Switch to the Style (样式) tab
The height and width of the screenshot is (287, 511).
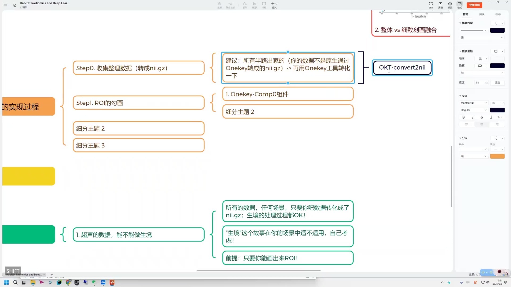pyautogui.click(x=465, y=14)
